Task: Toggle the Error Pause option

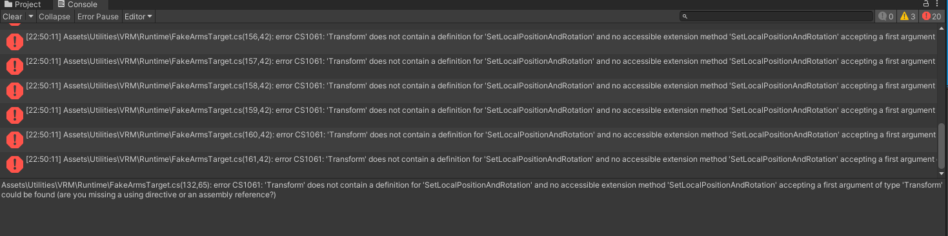Action: coord(98,16)
